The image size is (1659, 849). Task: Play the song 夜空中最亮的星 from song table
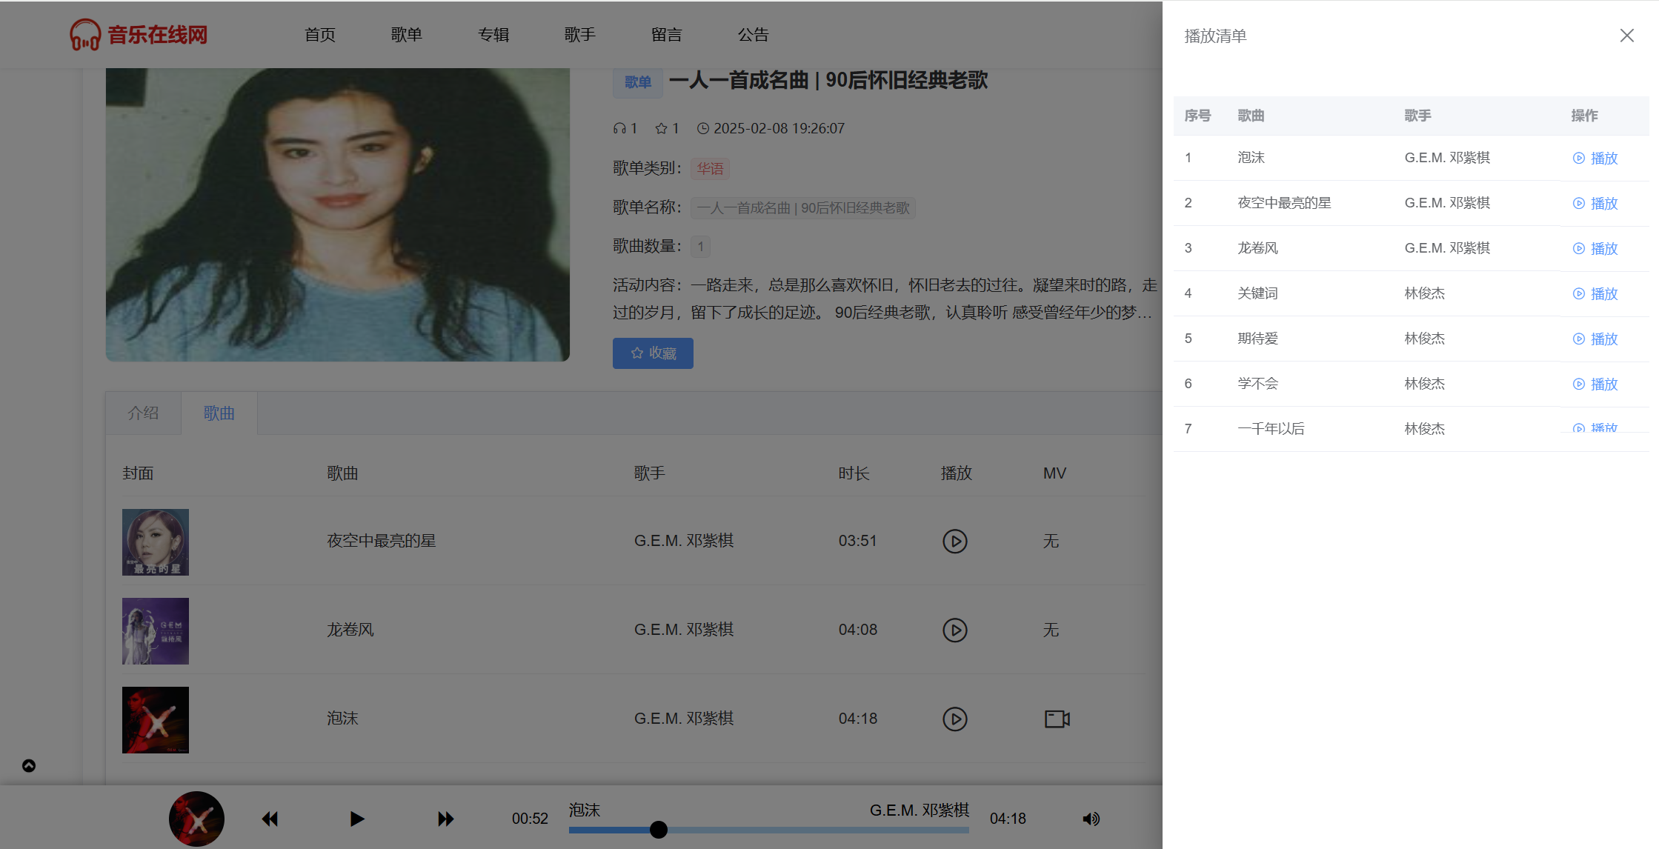[x=954, y=541]
